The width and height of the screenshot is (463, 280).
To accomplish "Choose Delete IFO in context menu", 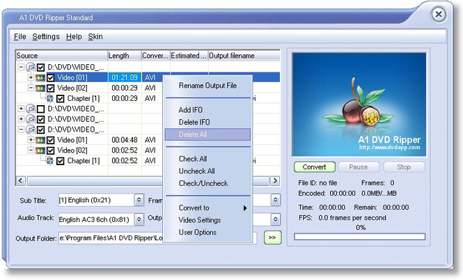I will 207,122.
